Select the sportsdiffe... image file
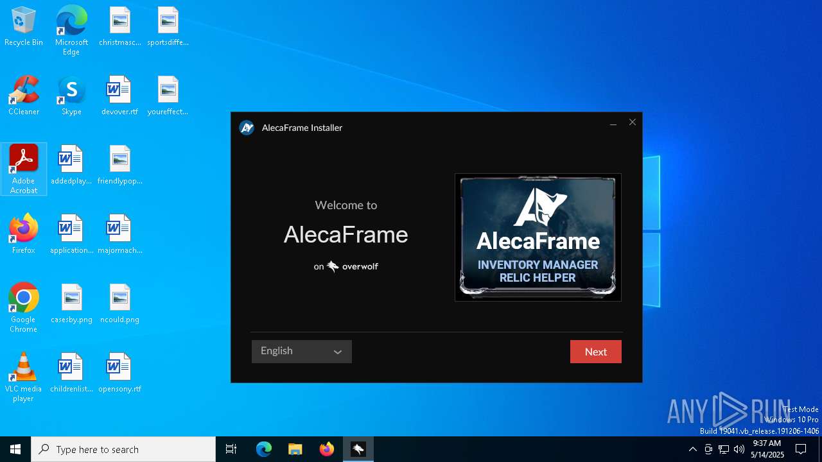822x462 pixels. pyautogui.click(x=168, y=27)
